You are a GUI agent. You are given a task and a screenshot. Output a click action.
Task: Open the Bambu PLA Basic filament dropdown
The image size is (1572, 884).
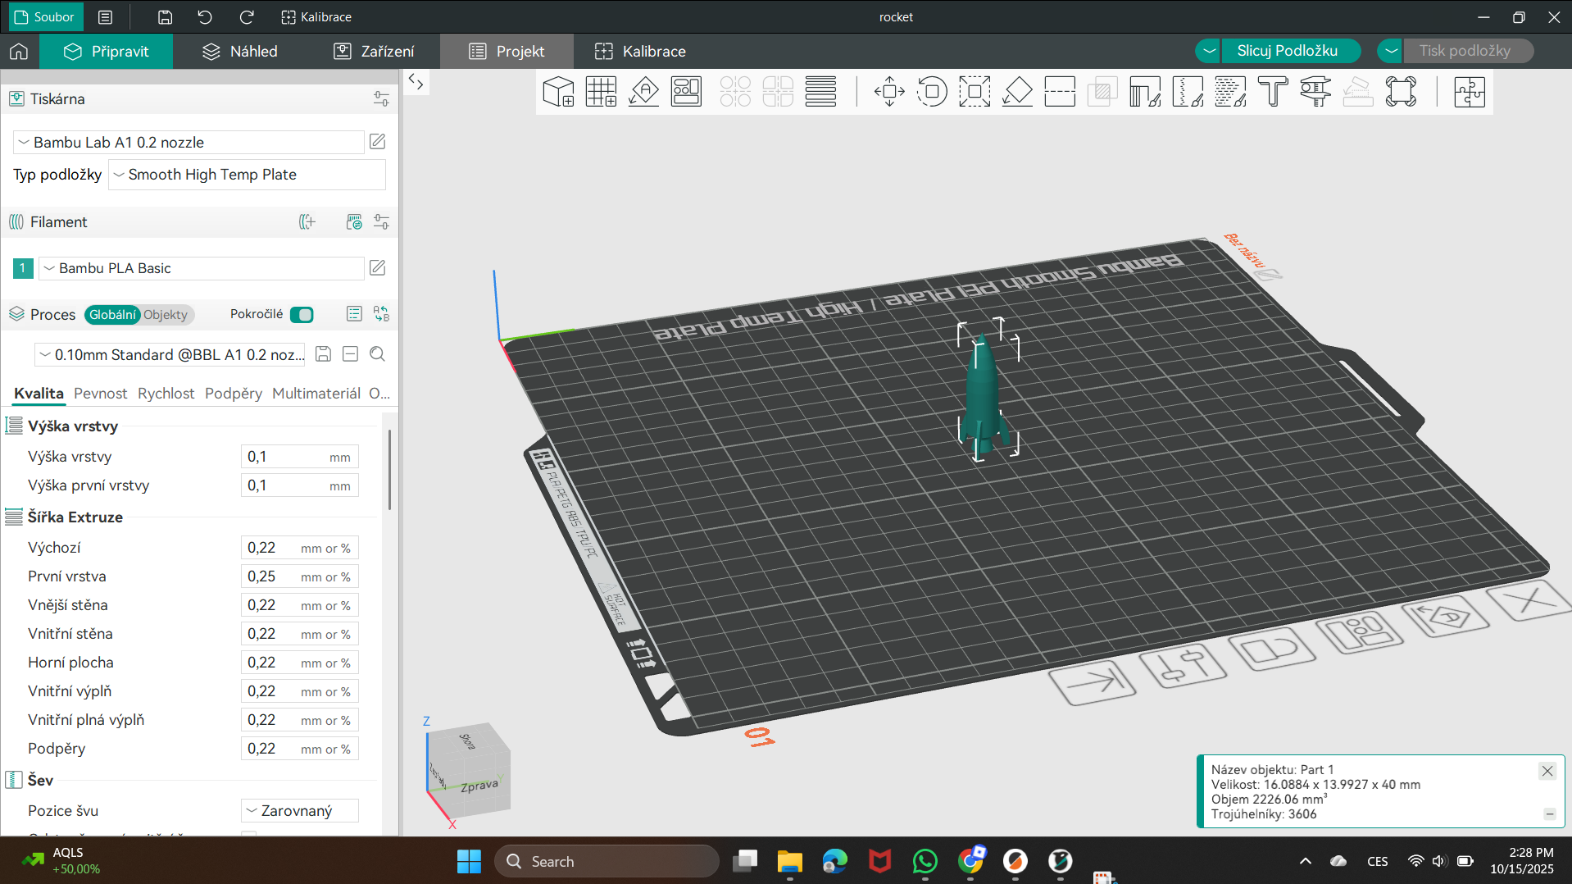point(202,268)
